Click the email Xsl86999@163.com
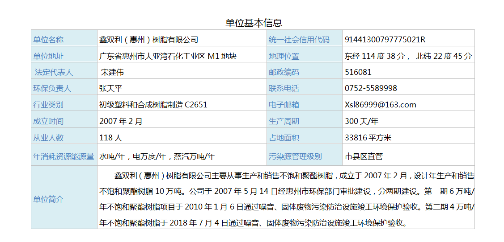The height and width of the screenshot is (242, 504). tap(380, 105)
